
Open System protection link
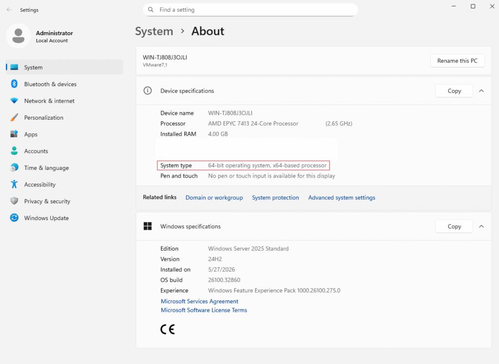pyautogui.click(x=276, y=198)
